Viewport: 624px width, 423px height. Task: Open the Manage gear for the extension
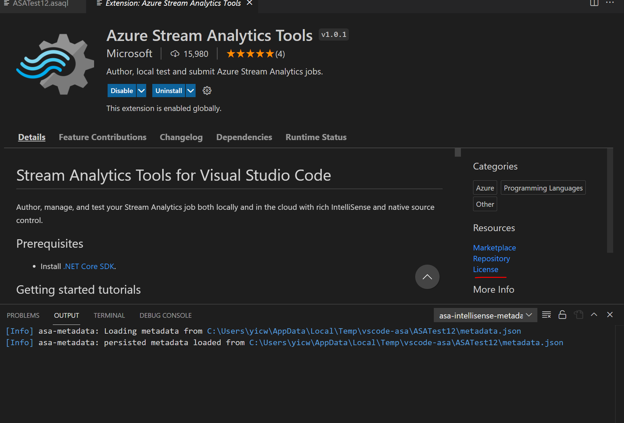point(207,90)
